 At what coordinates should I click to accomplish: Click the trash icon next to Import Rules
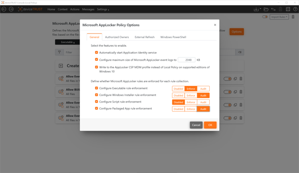click(293, 17)
